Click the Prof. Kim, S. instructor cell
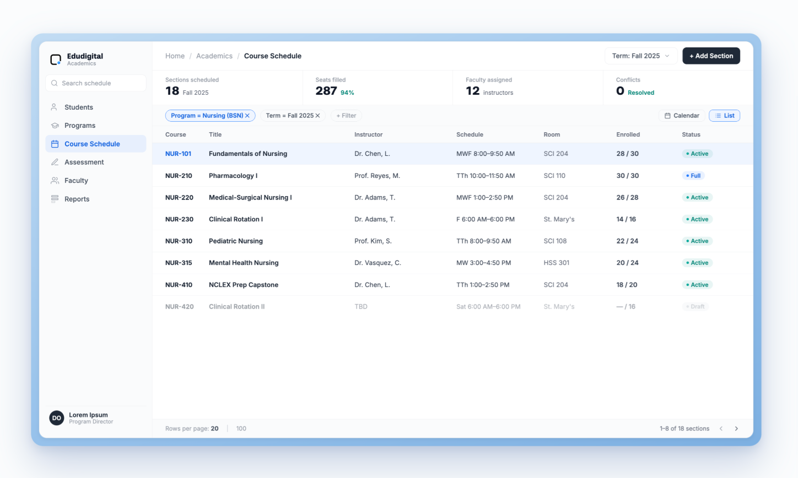This screenshot has height=478, width=798. [373, 241]
